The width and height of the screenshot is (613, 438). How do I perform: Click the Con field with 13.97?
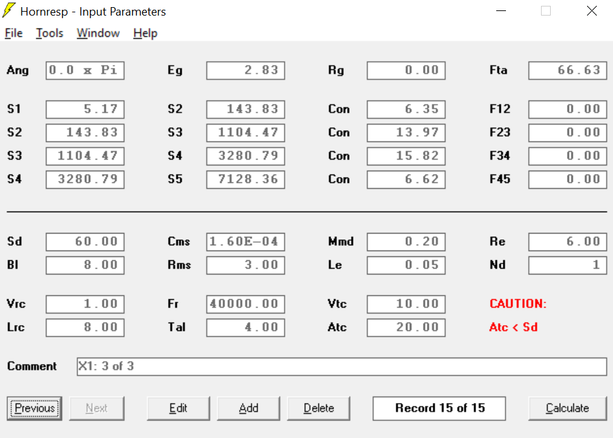[x=406, y=132]
